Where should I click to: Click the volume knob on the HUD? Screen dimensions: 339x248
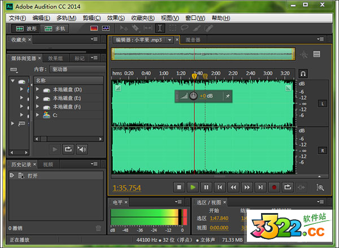[x=193, y=96]
